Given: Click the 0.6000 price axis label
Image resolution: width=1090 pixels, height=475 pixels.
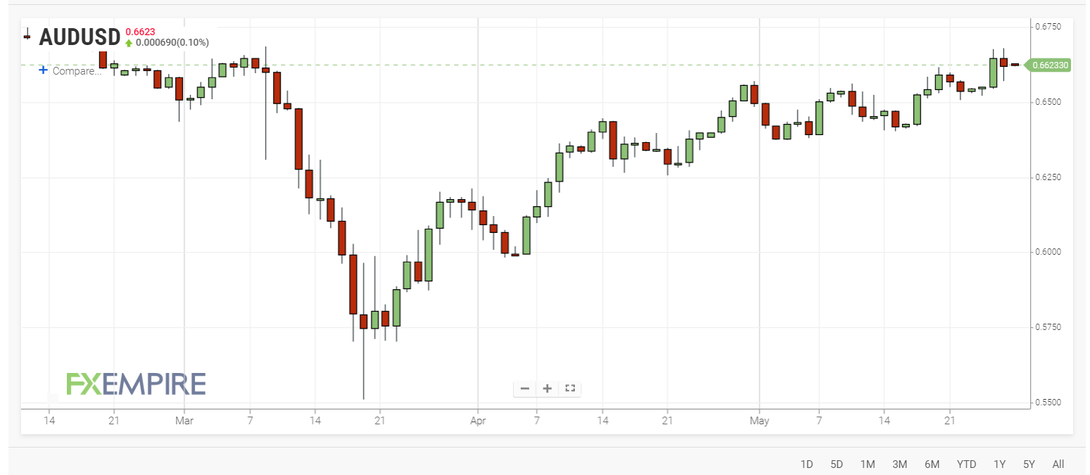Looking at the screenshot, I should coord(1047,252).
